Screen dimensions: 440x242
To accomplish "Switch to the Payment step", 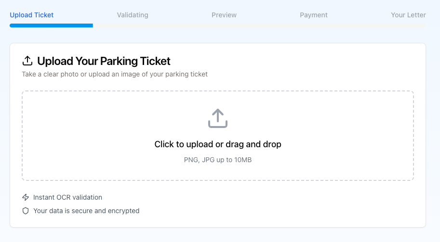I will pyautogui.click(x=314, y=15).
